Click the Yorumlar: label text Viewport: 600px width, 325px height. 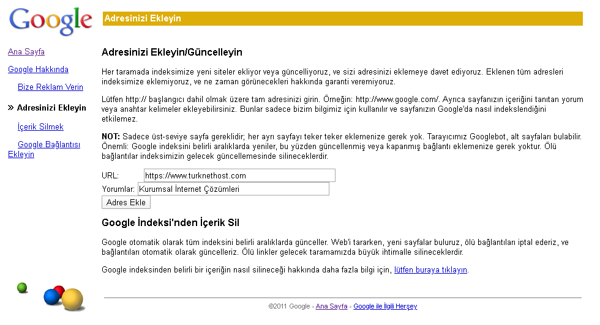point(118,189)
